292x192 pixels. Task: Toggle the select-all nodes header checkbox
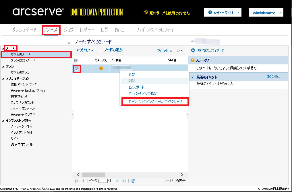tap(76, 60)
